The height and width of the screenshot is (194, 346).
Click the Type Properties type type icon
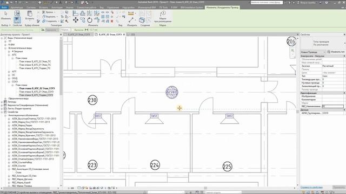17,13
